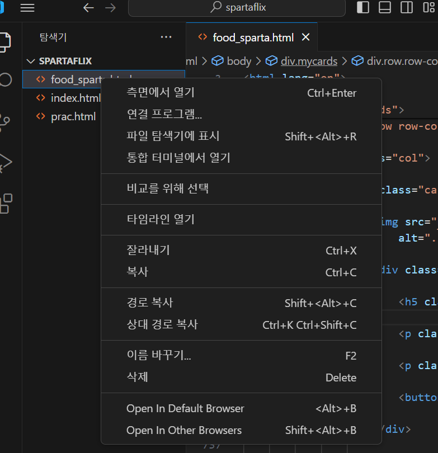Viewport: 438px width, 453px height.
Task: Click the button tag code line
Action: [x=418, y=398]
